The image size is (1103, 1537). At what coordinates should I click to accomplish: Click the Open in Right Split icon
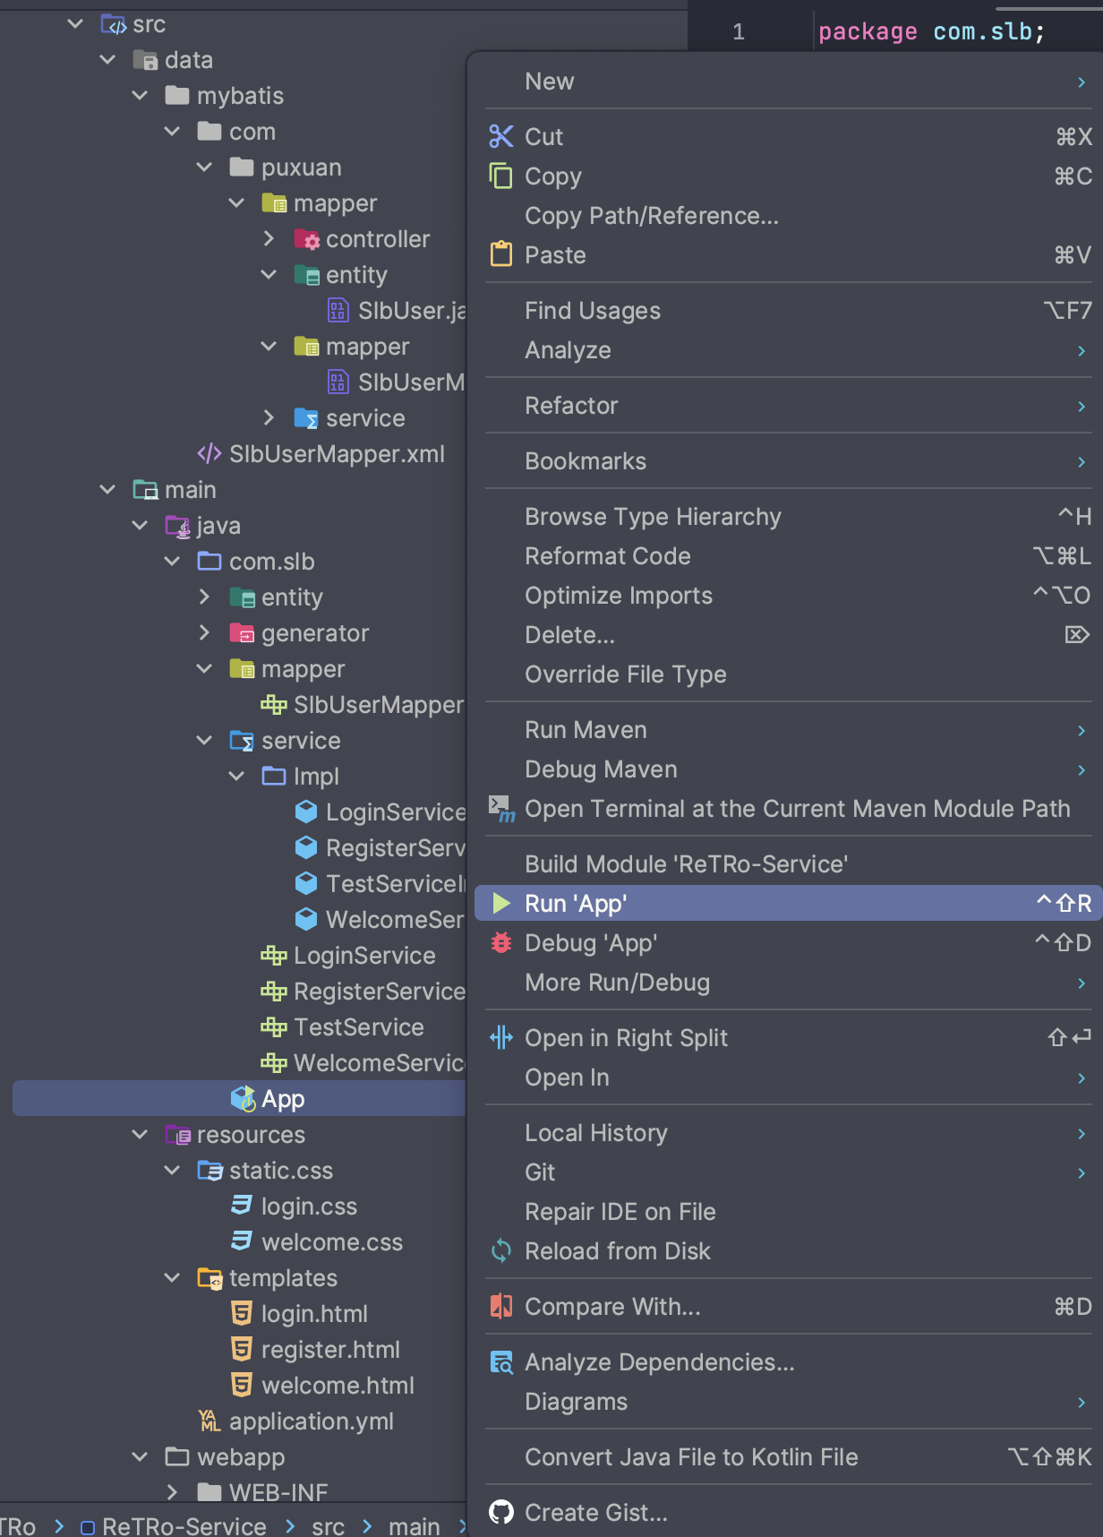pos(501,1037)
